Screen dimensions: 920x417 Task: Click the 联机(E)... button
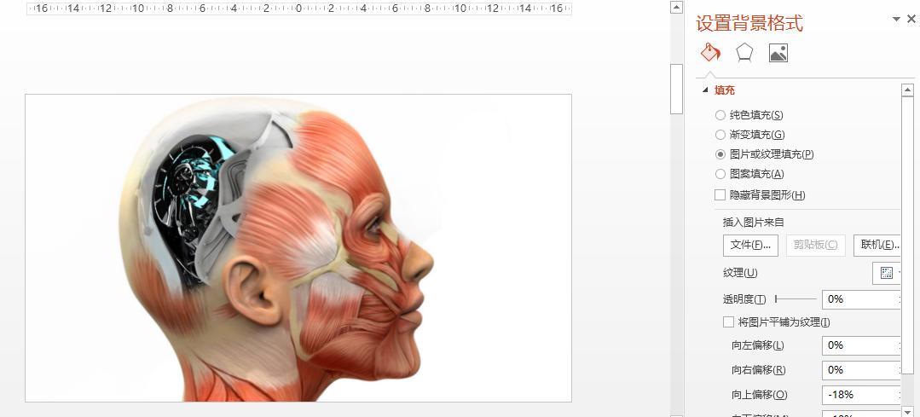(x=878, y=245)
